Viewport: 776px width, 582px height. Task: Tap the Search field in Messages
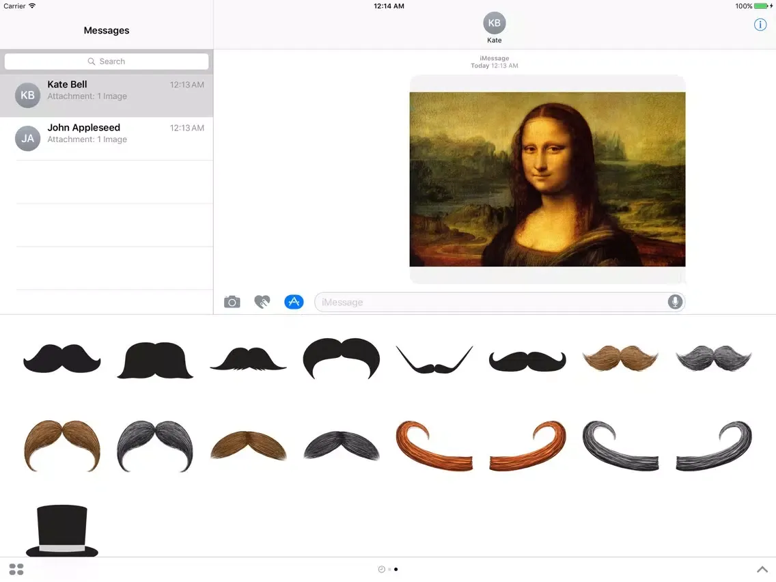tap(107, 61)
